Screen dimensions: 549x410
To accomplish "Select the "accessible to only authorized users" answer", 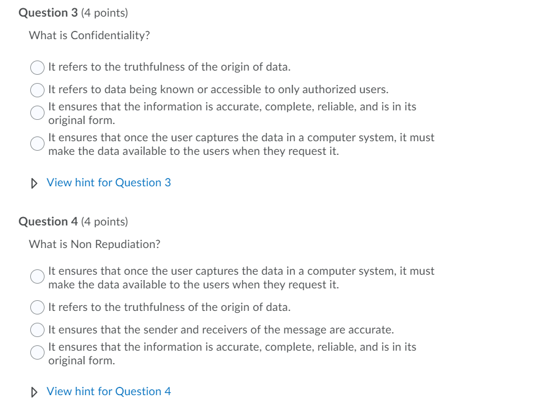I will (x=37, y=90).
